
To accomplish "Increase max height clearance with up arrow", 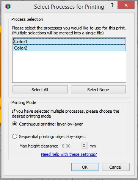I will click(x=84, y=144).
